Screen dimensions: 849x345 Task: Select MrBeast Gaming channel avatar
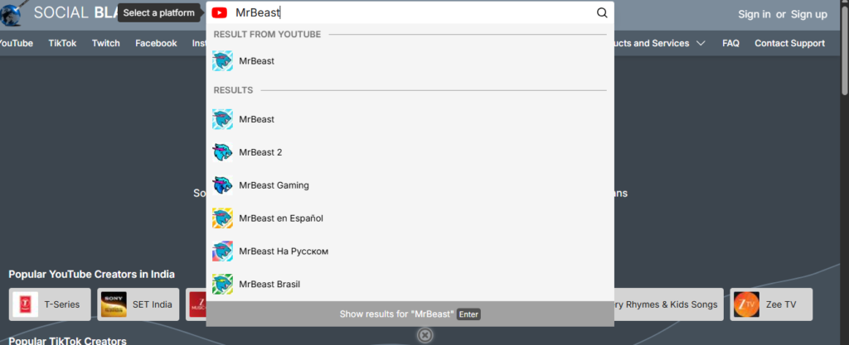click(x=222, y=185)
